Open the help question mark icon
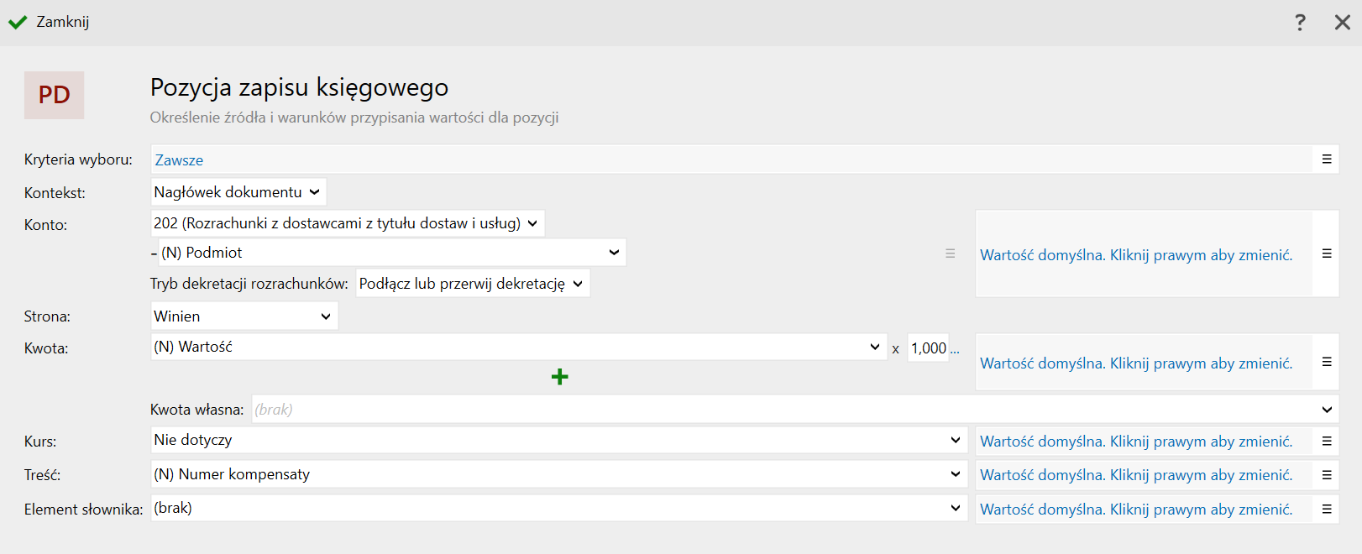Image resolution: width=1362 pixels, height=554 pixels. [x=1300, y=23]
